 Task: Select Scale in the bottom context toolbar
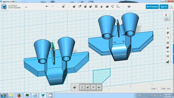coord(88,87)
